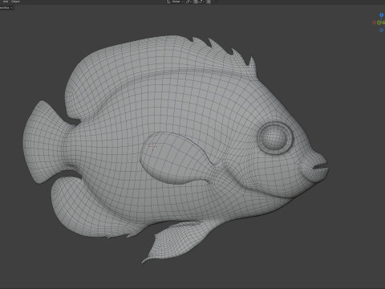The image size is (385, 289).
Task: Click the fish's pectoral fin mesh
Action: 176,158
